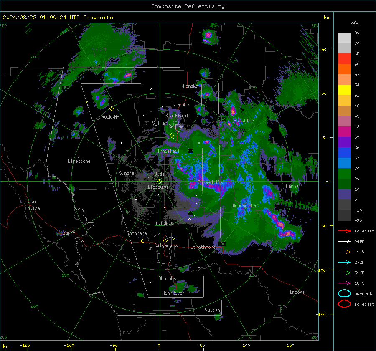Click the Hanna town label
Screen dimensions: 376x351
click(292, 186)
